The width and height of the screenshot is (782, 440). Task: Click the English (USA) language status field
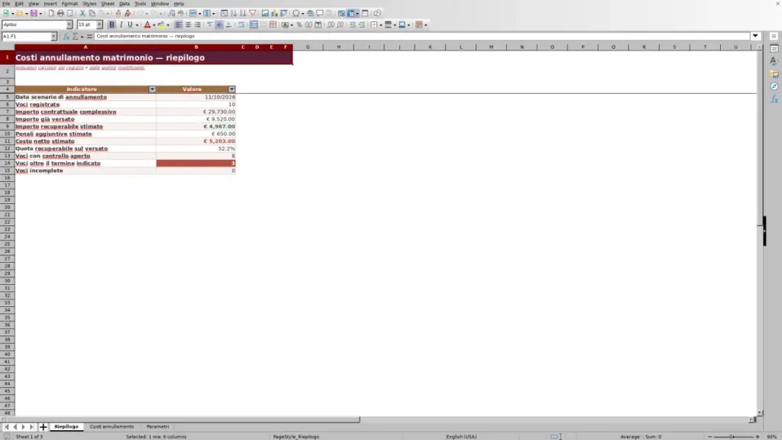point(461,436)
